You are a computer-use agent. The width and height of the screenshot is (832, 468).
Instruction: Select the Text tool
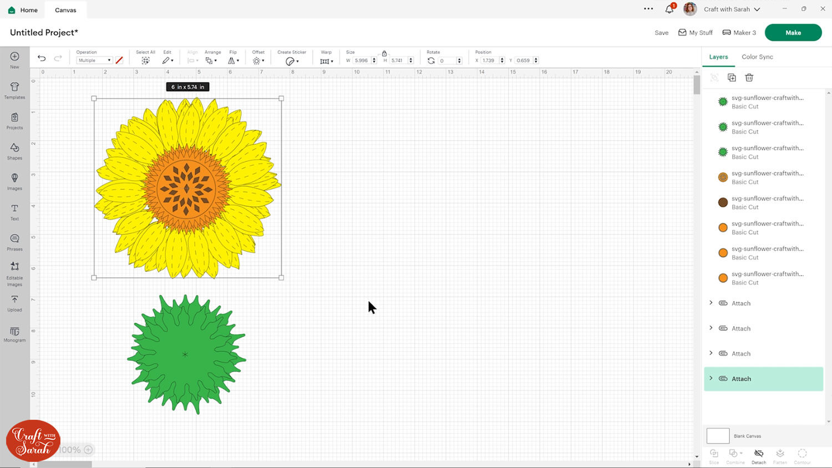(14, 211)
